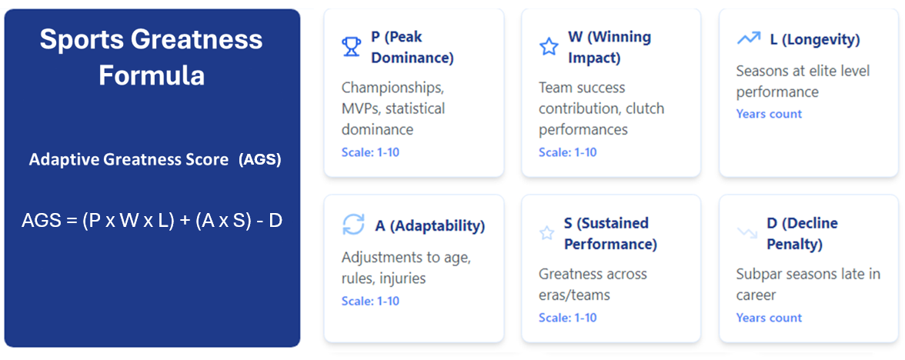The image size is (905, 360).
Task: Click the small star Sustained Performance icon
Action: point(546,233)
